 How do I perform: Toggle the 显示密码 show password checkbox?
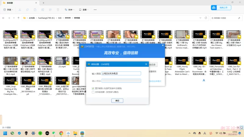(x=93, y=88)
